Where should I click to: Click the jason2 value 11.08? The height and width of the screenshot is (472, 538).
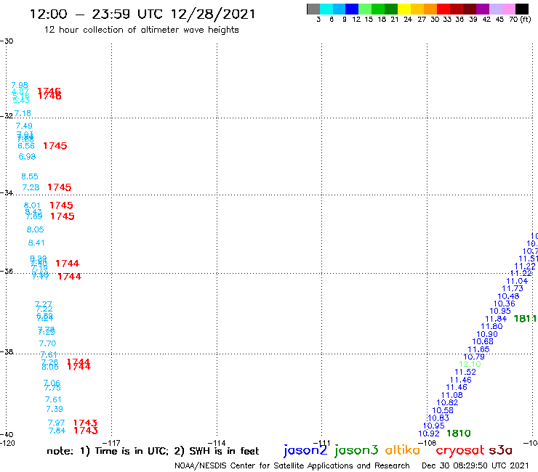click(x=452, y=395)
